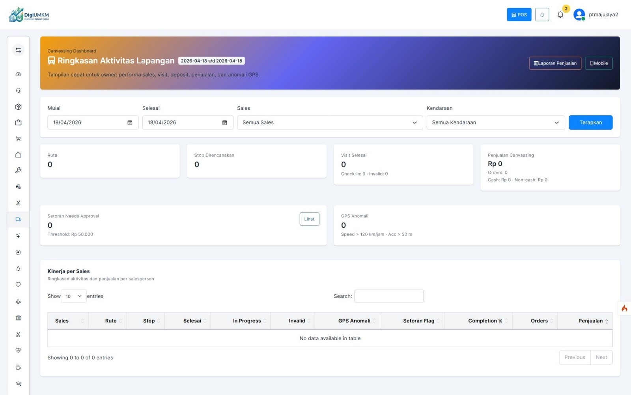Image resolution: width=631 pixels, height=395 pixels.
Task: Open the coffee cup sidebar icon
Action: click(x=18, y=367)
